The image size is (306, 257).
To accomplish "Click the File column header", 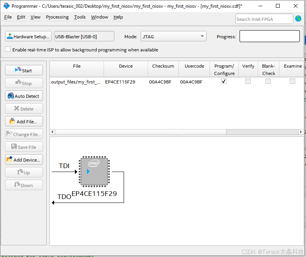I will tap(77, 69).
